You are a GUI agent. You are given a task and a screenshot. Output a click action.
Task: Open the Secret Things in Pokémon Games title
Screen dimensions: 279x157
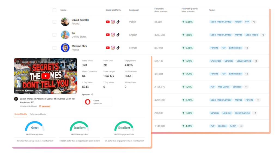click(47, 100)
